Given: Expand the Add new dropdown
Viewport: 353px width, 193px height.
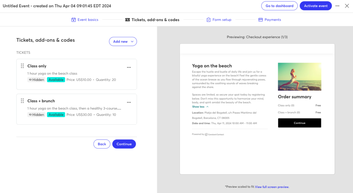Looking at the screenshot, I should click(123, 41).
